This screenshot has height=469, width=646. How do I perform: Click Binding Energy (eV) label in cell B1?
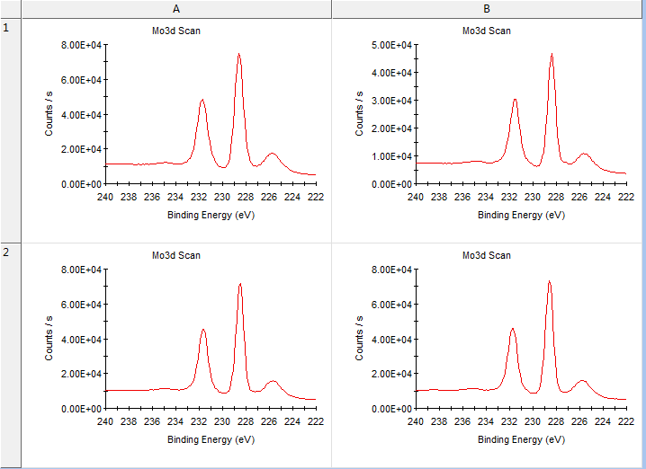point(521,215)
